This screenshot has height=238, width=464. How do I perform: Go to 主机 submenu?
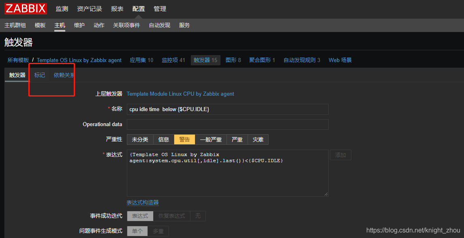coord(60,25)
